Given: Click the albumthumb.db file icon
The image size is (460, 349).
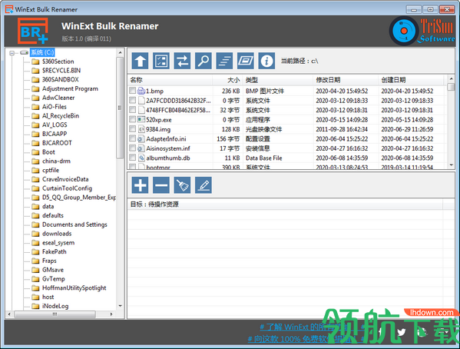Looking at the screenshot, I should click(x=141, y=158).
